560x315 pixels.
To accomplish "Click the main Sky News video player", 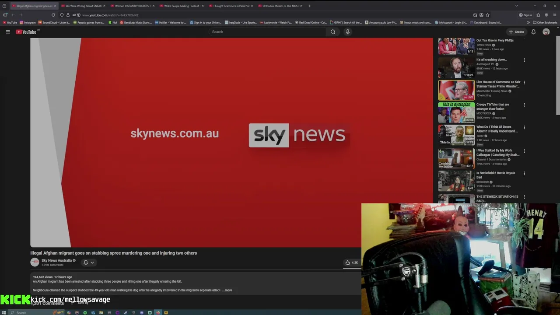I will coord(231,143).
